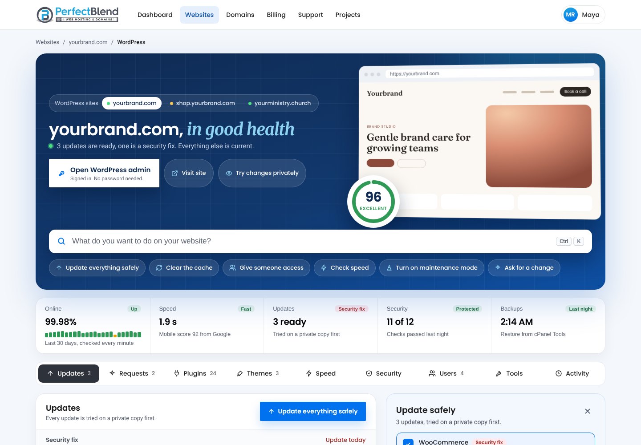Click the 30-day uptime bar chart
Screen dimensions: 641x445
[93, 335]
